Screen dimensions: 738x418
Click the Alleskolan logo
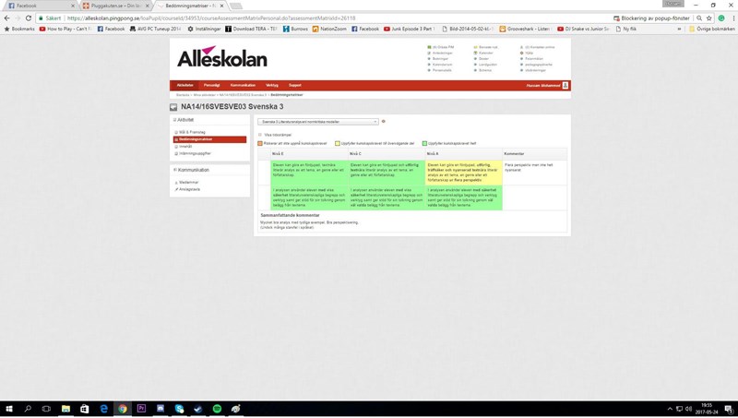tap(221, 57)
